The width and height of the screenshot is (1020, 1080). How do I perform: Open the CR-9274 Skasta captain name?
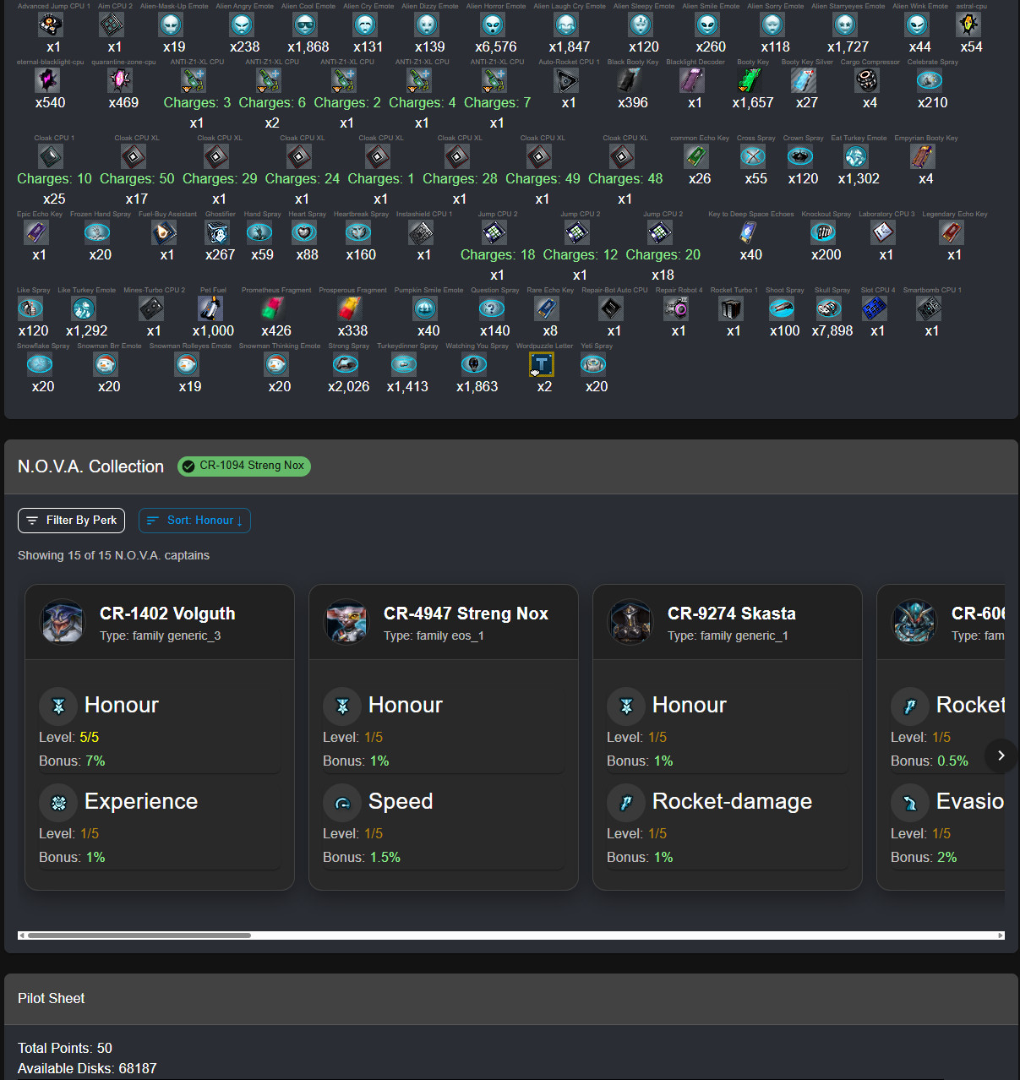(732, 614)
